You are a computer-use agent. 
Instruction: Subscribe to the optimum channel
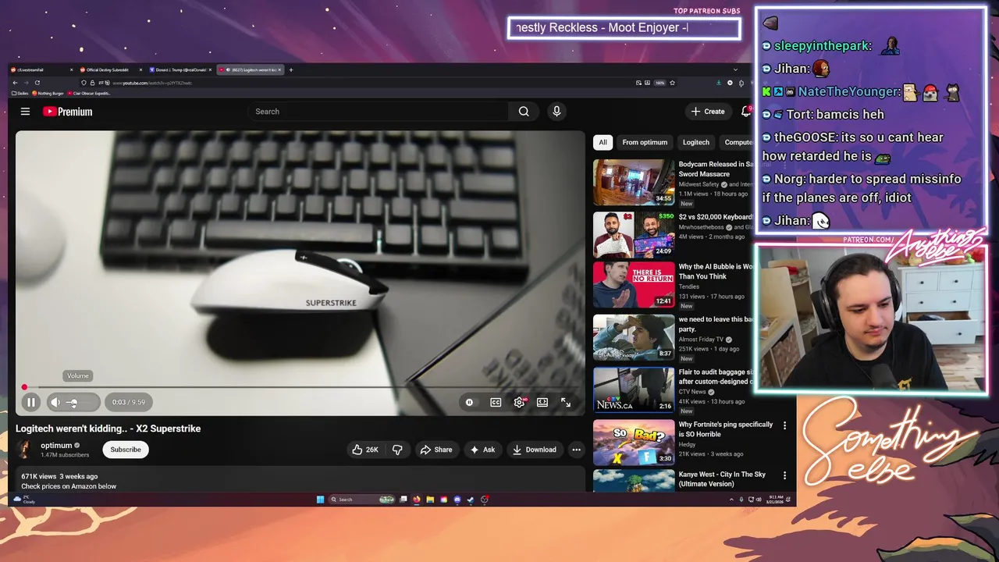[126, 450]
